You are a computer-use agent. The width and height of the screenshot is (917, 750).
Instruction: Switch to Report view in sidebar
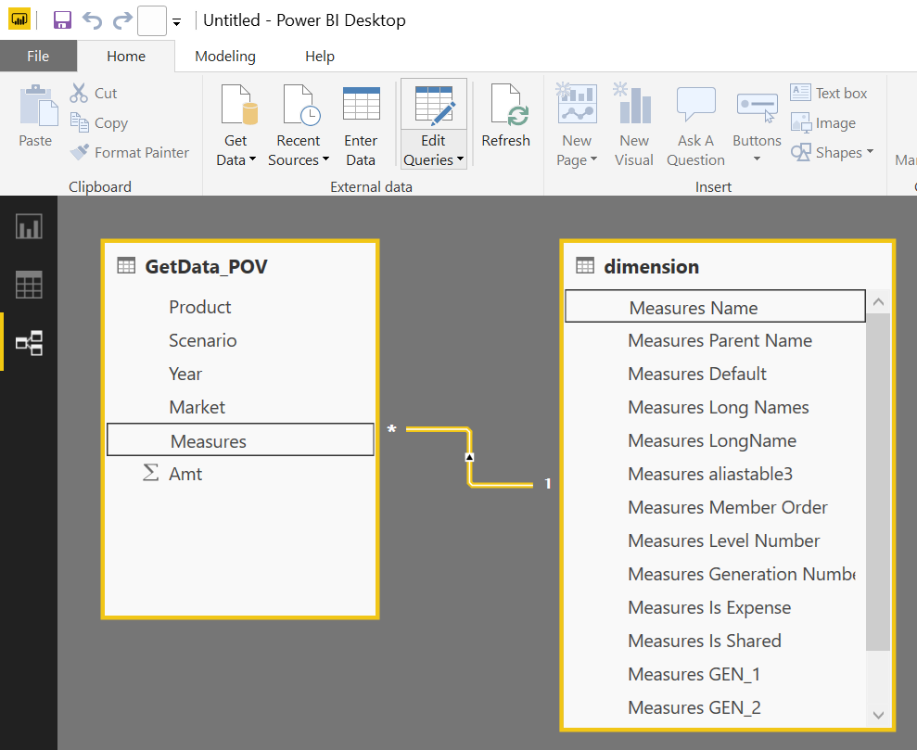[29, 226]
